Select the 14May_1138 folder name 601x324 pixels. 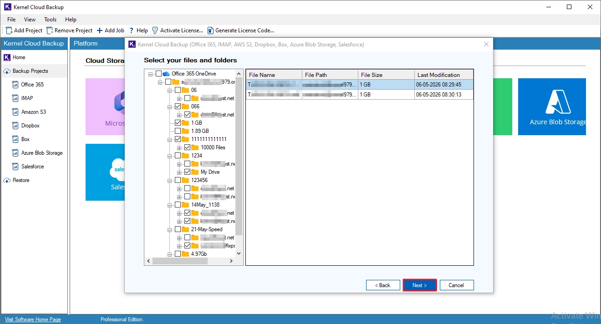205,205
